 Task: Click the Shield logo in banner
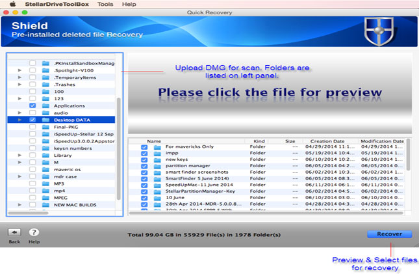pyautogui.click(x=379, y=31)
